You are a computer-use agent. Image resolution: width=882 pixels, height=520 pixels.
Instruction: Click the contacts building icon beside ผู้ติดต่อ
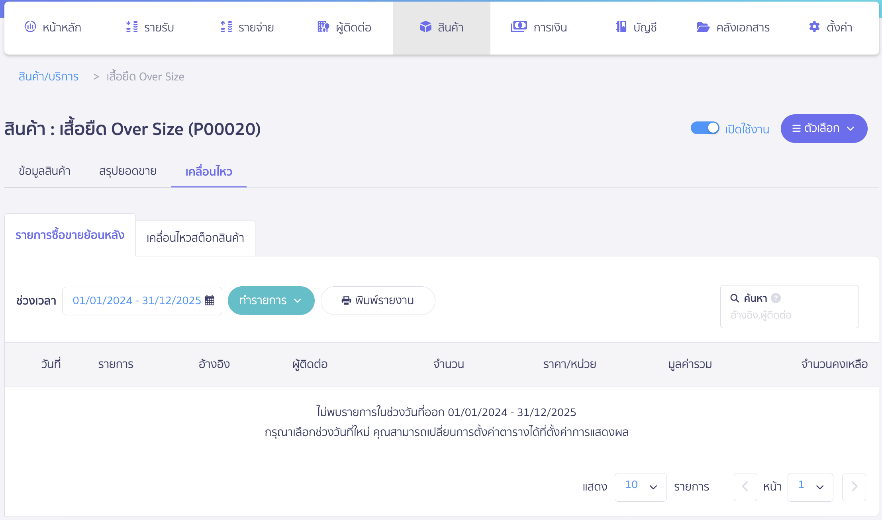pos(323,27)
